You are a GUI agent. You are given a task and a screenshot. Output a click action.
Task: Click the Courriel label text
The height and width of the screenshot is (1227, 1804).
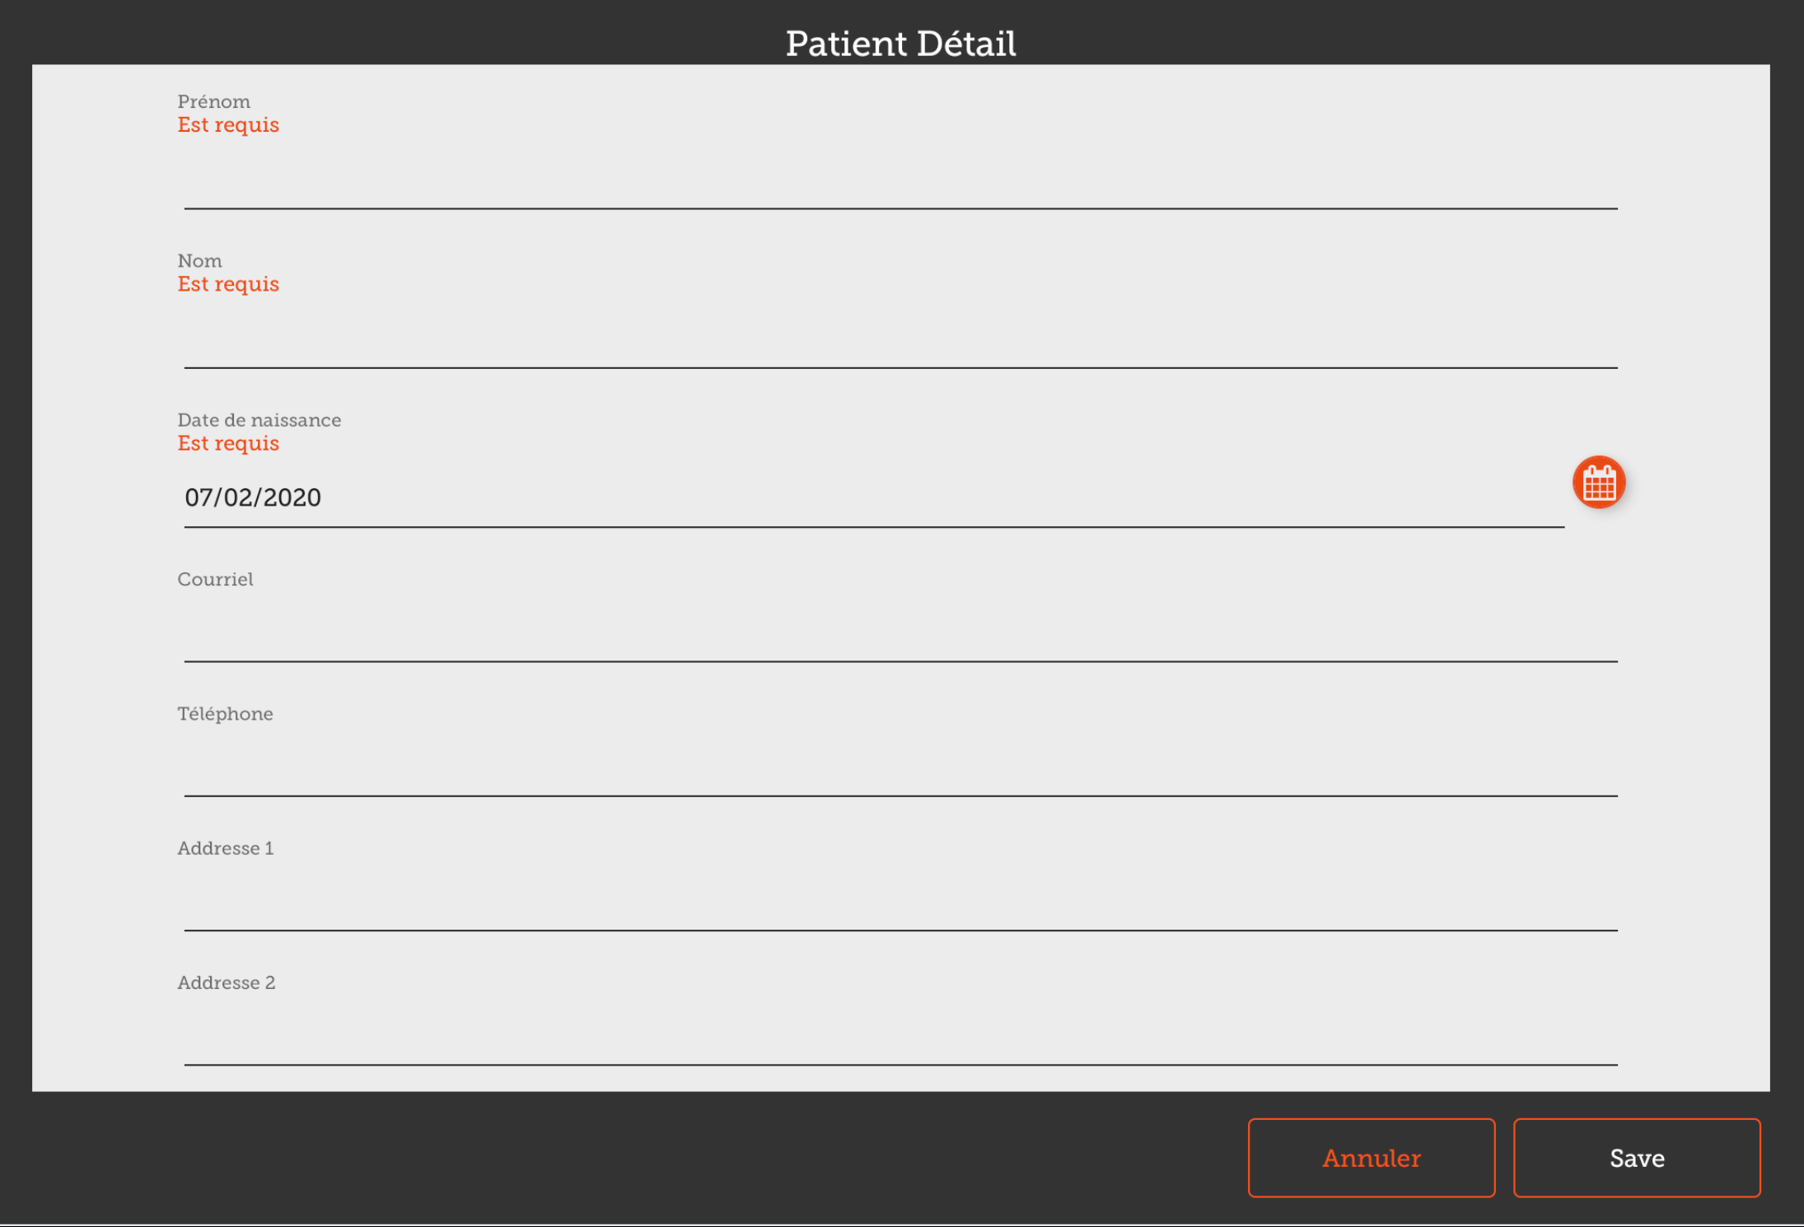click(215, 580)
